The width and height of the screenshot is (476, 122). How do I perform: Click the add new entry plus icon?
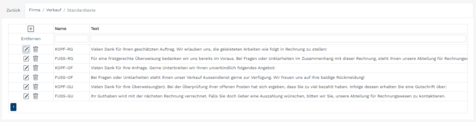(x=31, y=29)
